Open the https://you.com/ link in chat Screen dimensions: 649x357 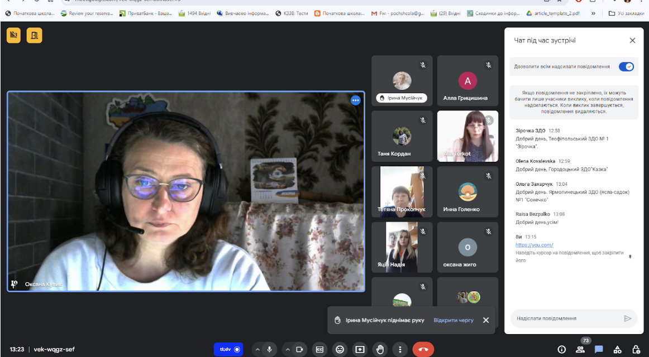pyautogui.click(x=535, y=245)
